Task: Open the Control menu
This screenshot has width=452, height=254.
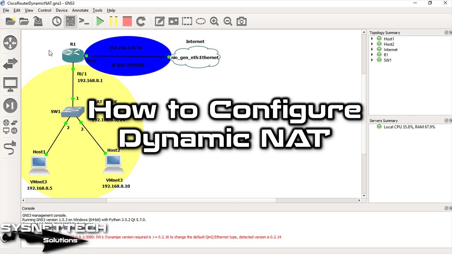Action: (44, 10)
